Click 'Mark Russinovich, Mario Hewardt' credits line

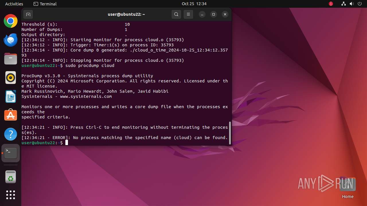pos(95,91)
